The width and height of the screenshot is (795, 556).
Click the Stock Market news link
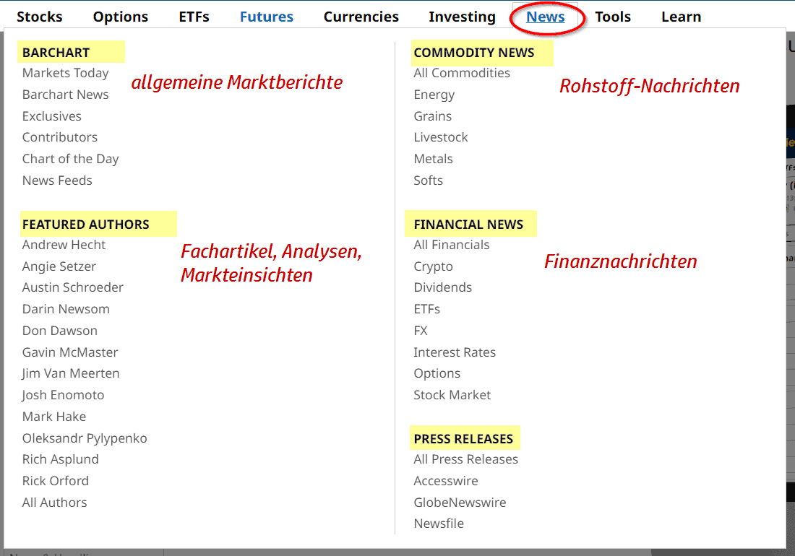click(x=452, y=395)
